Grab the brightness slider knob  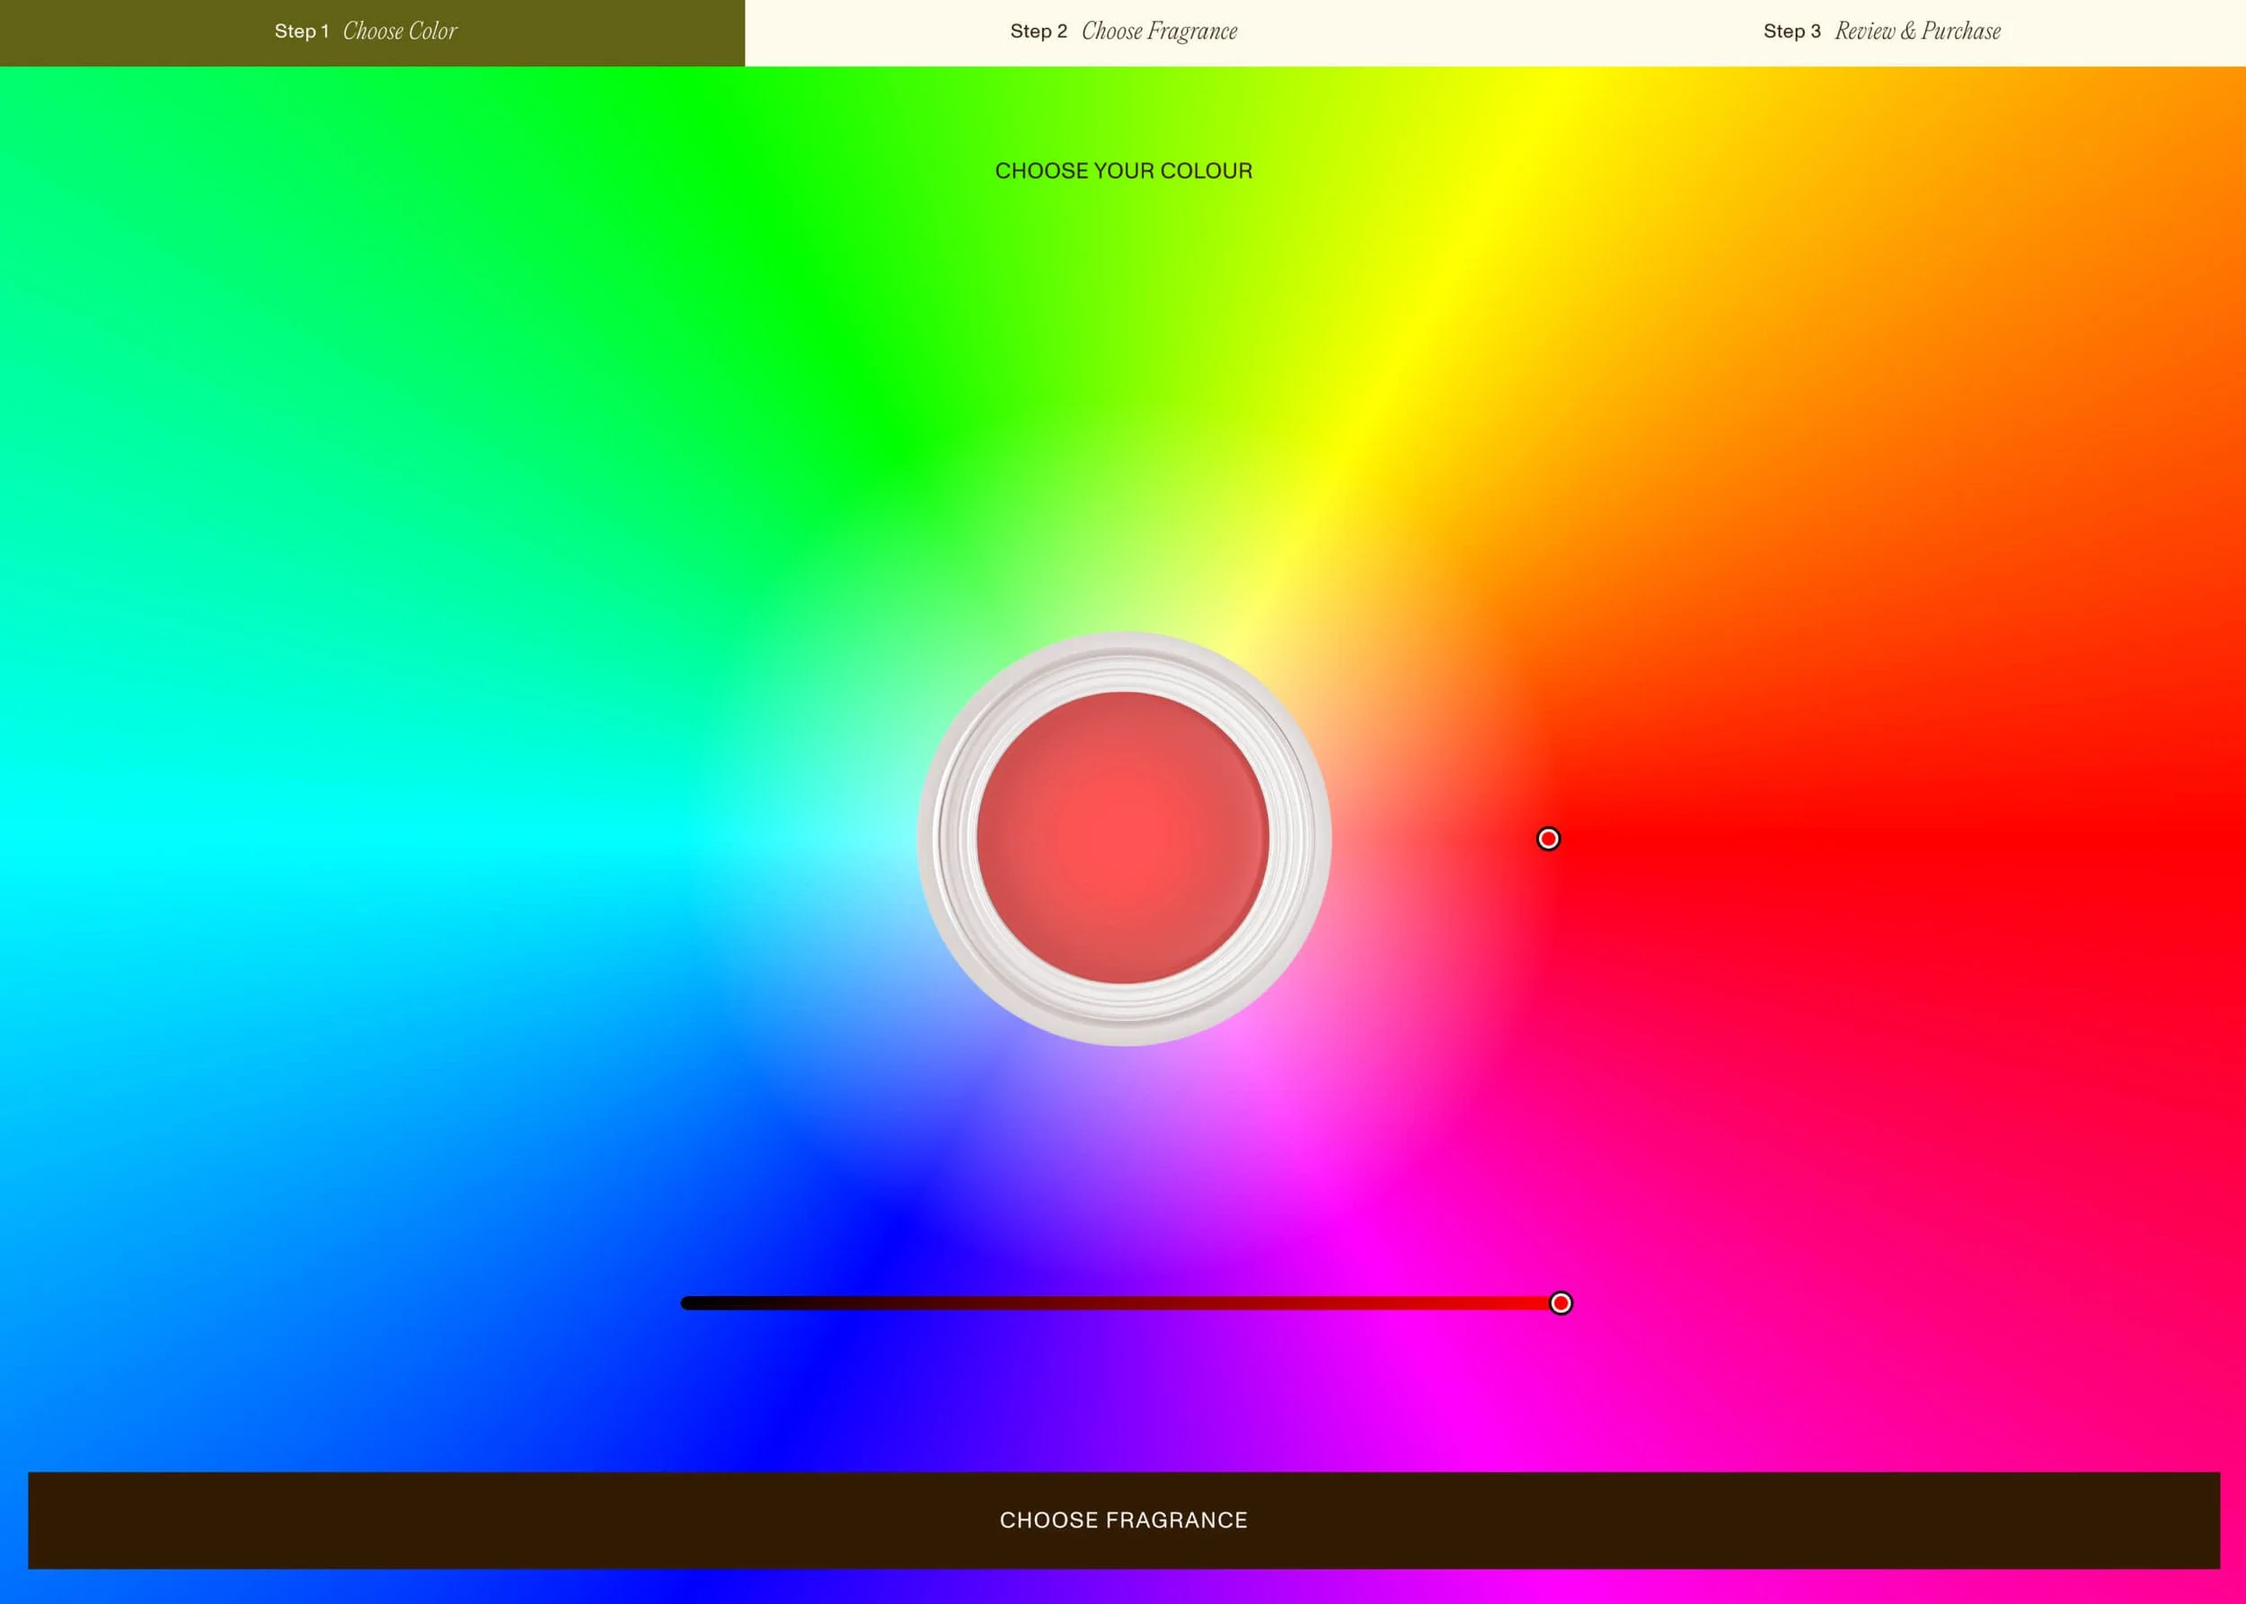1561,1303
